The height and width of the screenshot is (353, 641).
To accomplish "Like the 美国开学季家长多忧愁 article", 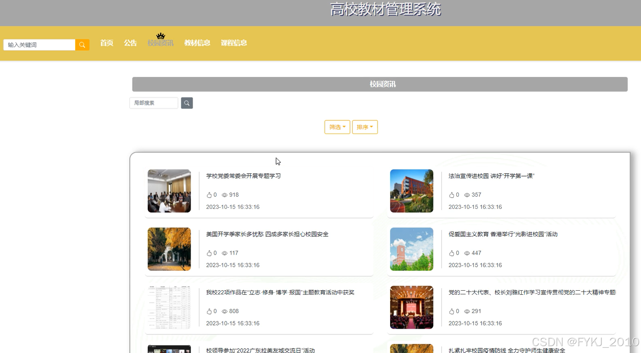I will click(209, 253).
